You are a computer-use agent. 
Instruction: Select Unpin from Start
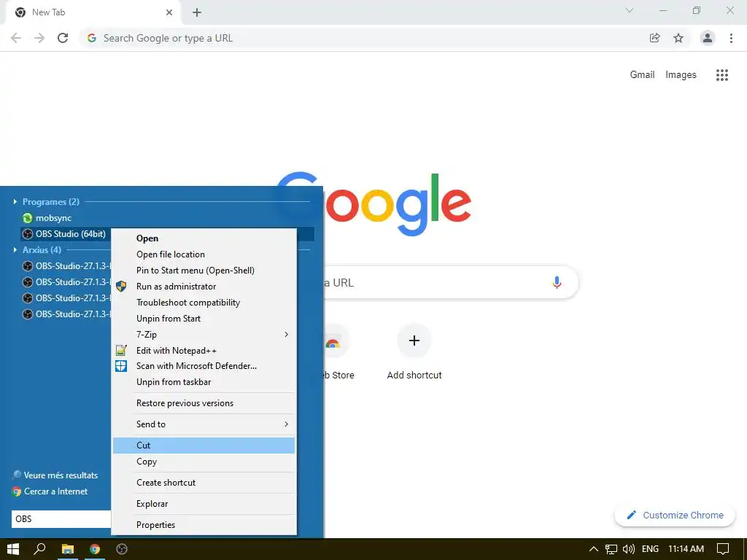click(x=204, y=319)
